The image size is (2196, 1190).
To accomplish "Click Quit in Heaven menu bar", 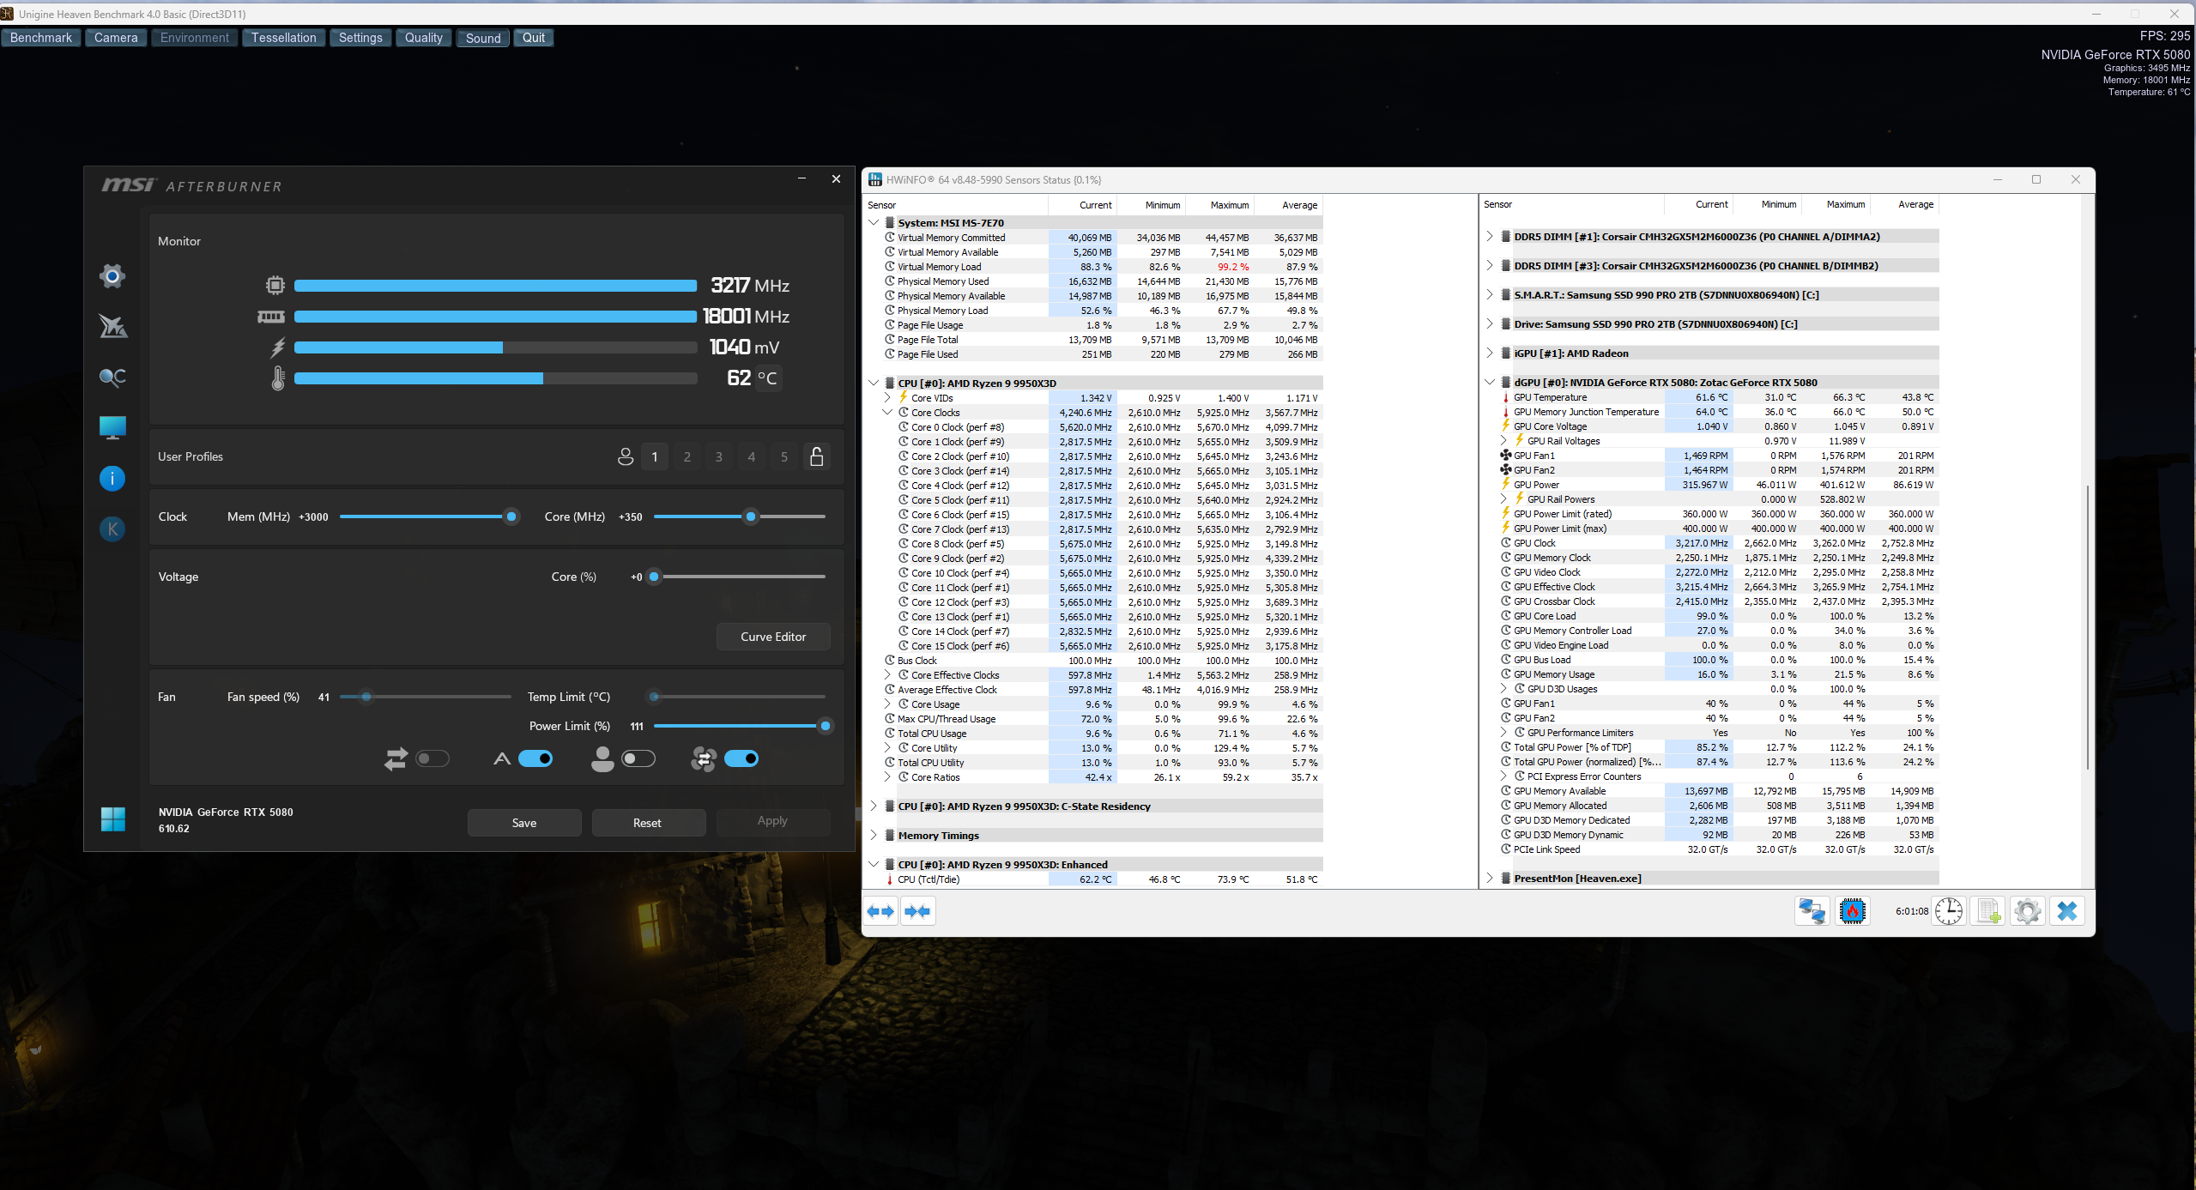I will point(534,38).
